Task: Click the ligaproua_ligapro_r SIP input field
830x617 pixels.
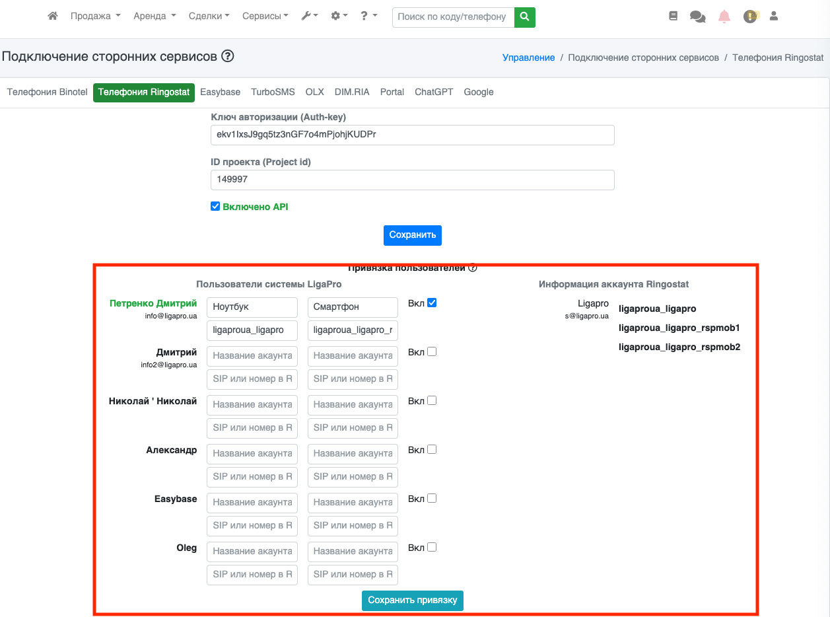Action: 353,330
